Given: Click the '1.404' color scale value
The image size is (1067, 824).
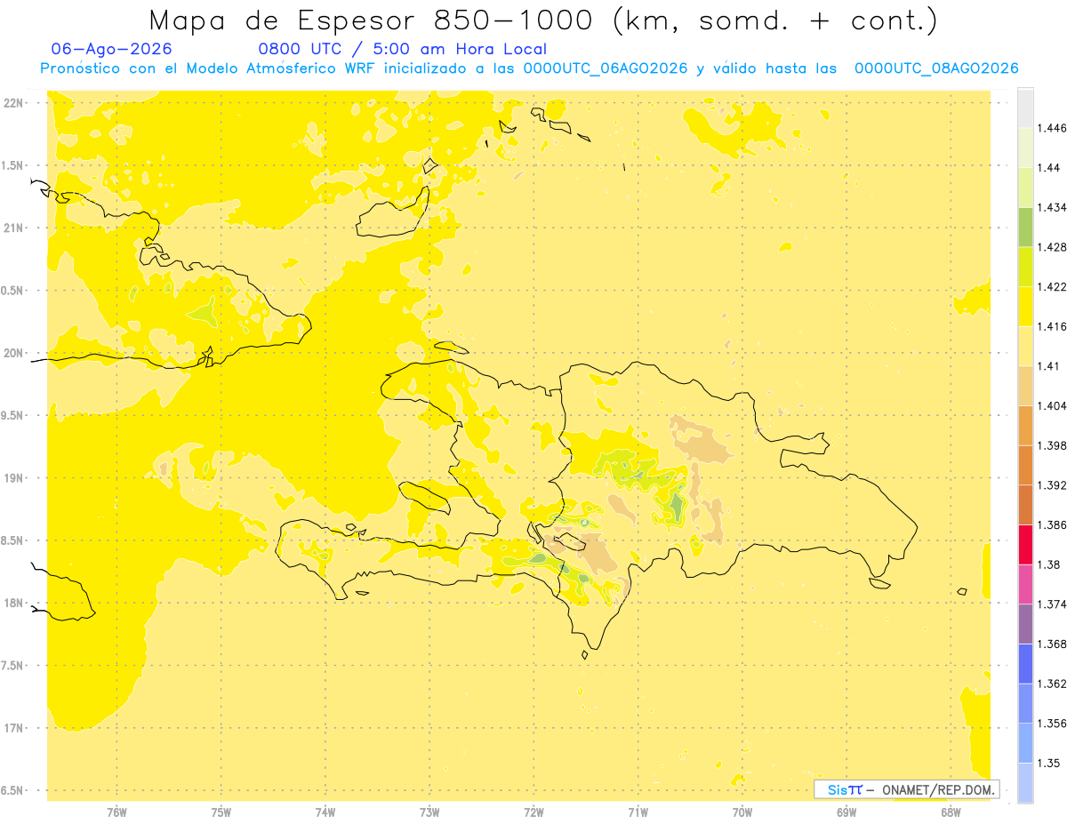Looking at the screenshot, I should pos(1051,405).
